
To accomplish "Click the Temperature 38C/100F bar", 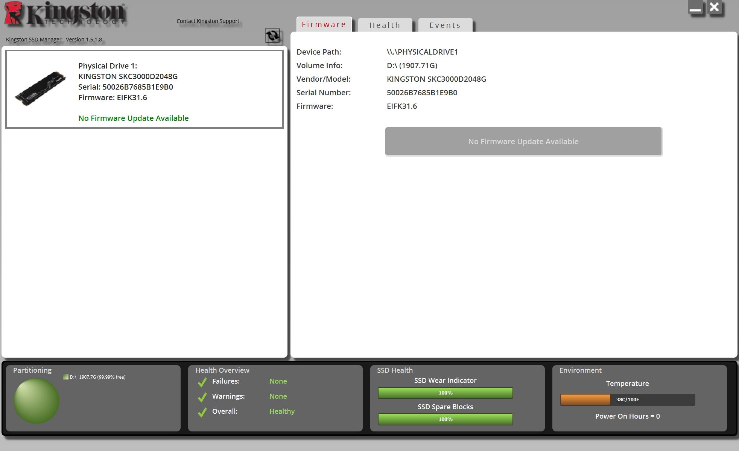I will (x=628, y=400).
